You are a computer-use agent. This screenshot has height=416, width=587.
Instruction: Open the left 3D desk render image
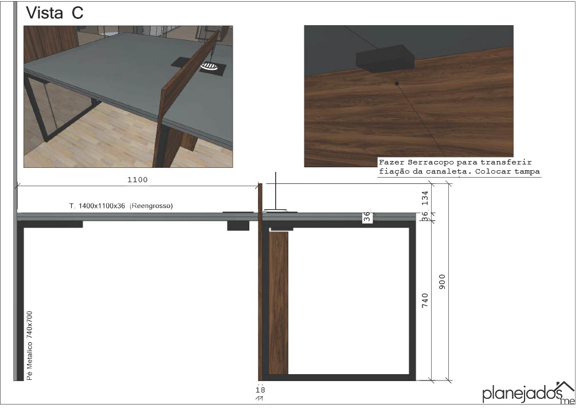[128, 96]
